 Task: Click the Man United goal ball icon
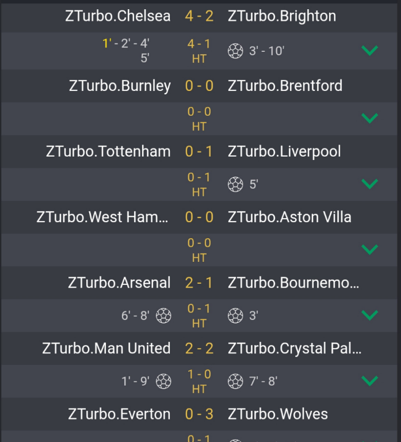click(163, 381)
